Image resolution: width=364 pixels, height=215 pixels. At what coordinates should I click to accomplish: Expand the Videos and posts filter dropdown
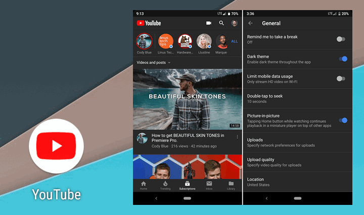coord(154,63)
